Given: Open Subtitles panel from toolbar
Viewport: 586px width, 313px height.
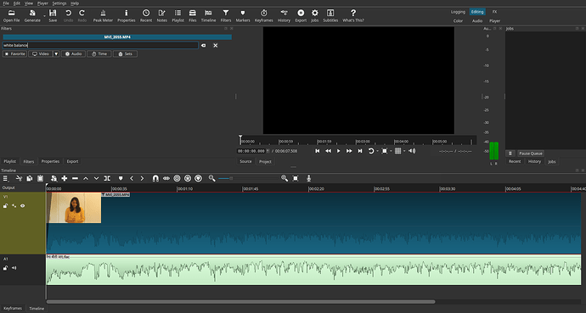Looking at the screenshot, I should [330, 16].
